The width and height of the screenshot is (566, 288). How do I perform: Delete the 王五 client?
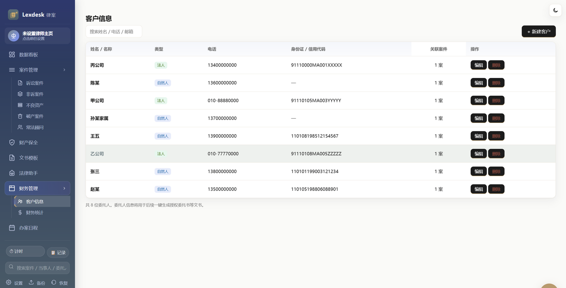click(x=496, y=136)
